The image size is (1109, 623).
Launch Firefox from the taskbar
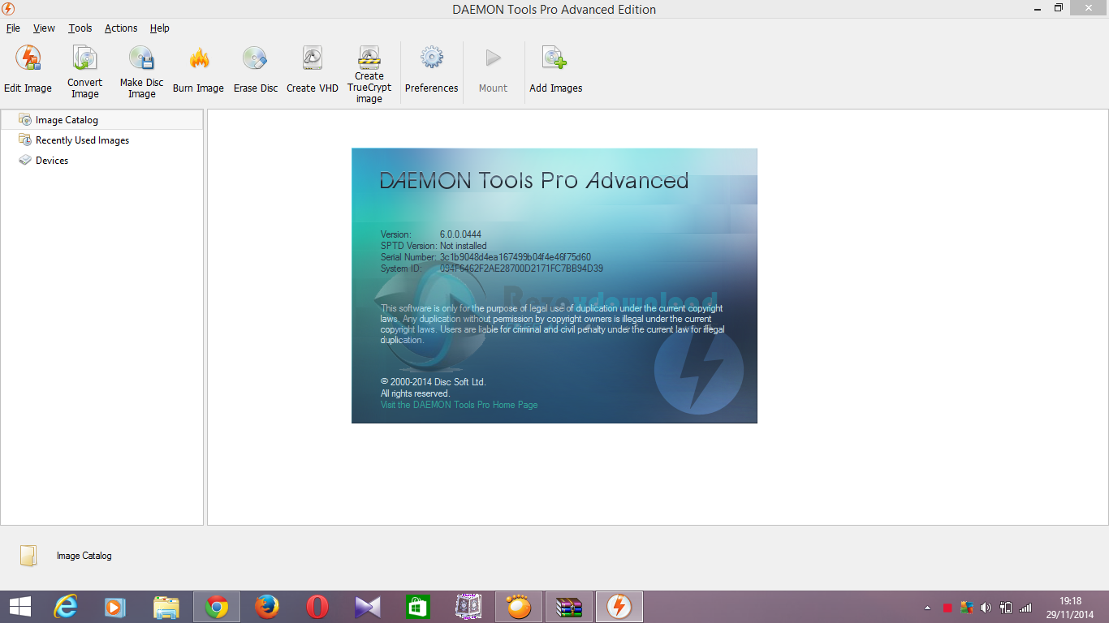coord(266,607)
